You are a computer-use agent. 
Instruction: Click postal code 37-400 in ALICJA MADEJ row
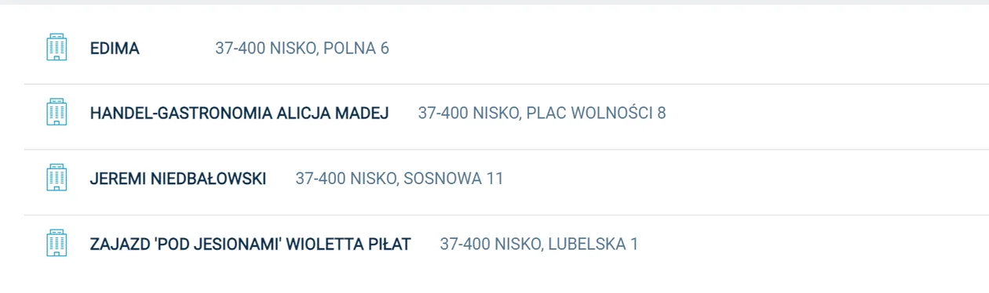(443, 114)
